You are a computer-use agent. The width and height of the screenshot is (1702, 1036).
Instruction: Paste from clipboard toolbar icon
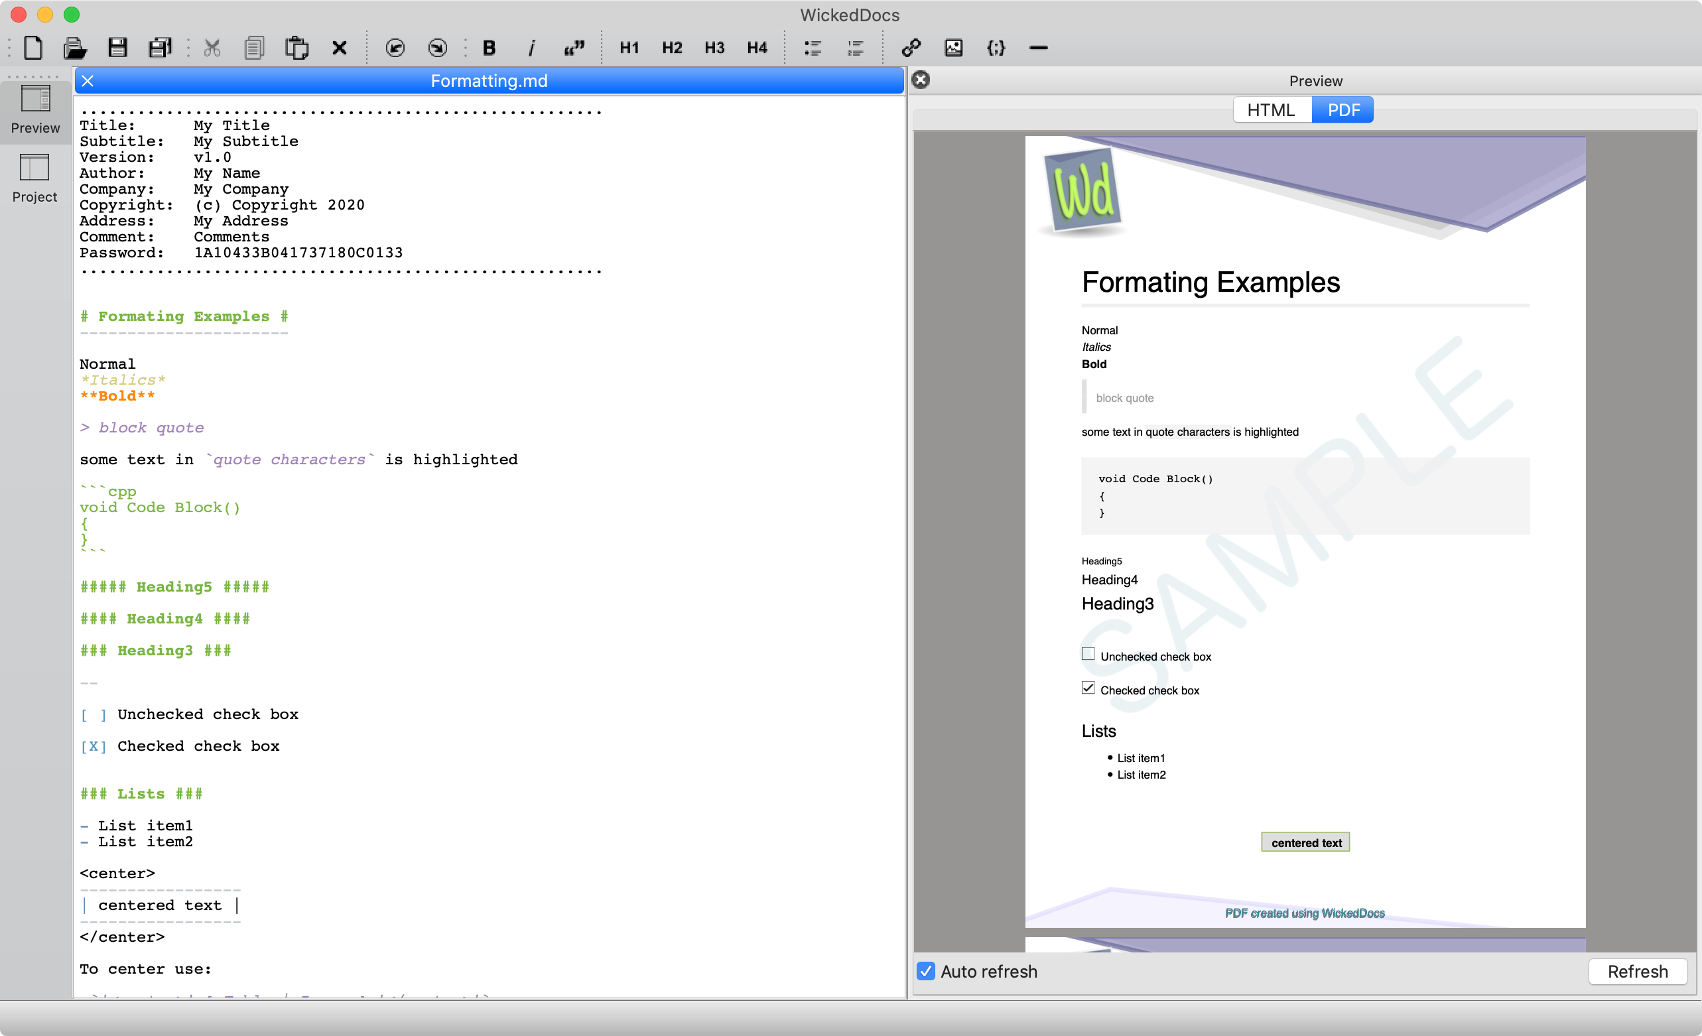[297, 48]
